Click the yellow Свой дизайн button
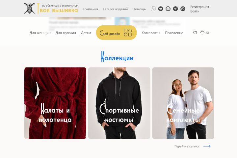 pos(117,33)
